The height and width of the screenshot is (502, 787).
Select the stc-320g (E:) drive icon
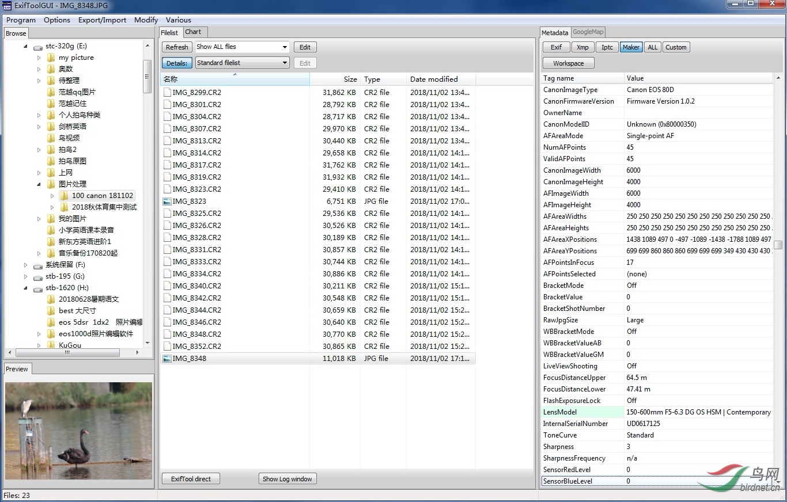click(38, 47)
